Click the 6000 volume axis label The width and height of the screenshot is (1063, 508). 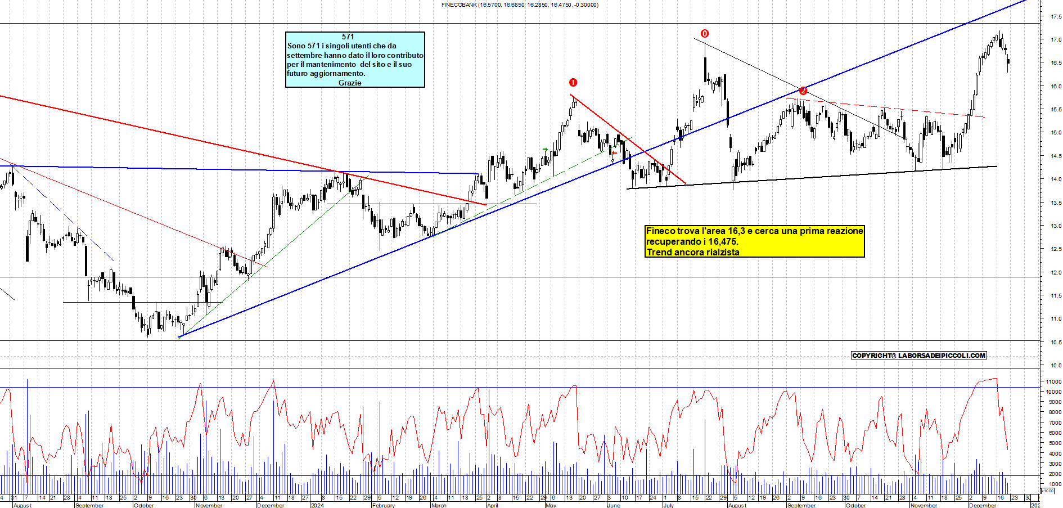point(1055,433)
